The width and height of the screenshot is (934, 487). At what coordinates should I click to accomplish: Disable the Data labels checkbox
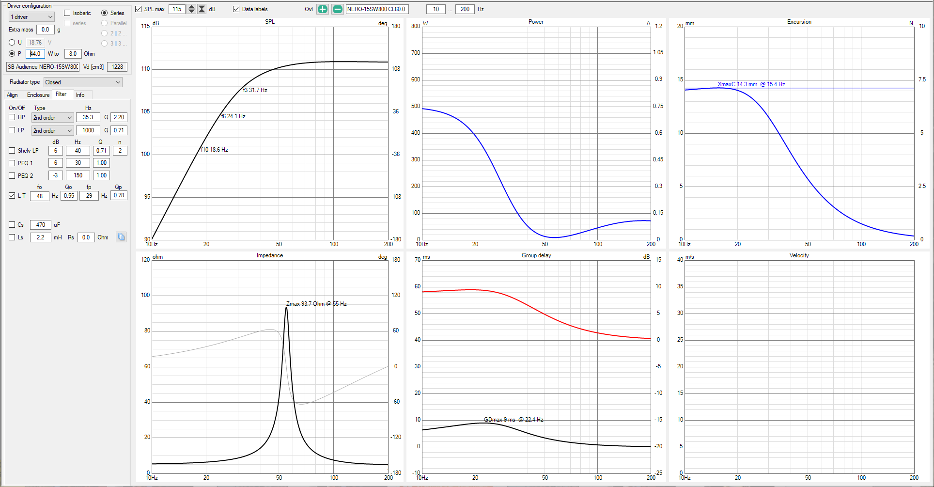point(236,9)
